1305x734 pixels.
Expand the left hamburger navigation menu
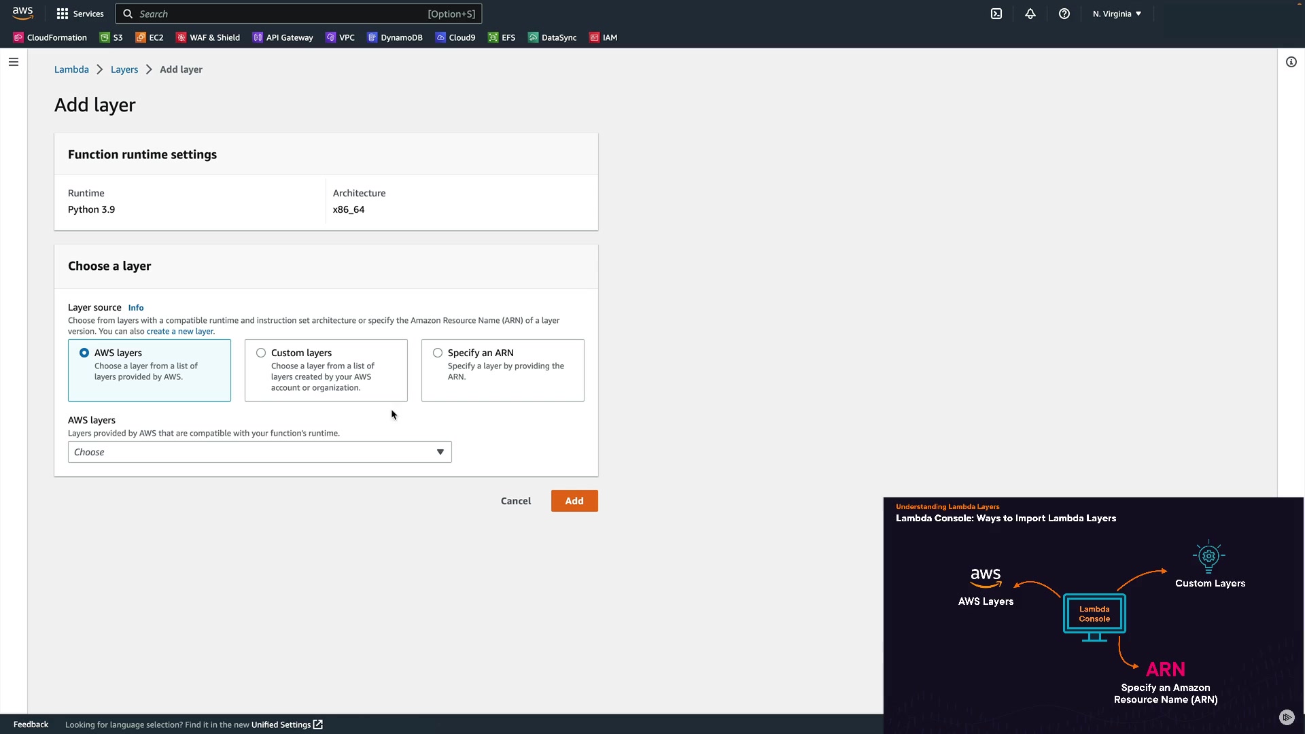point(14,62)
